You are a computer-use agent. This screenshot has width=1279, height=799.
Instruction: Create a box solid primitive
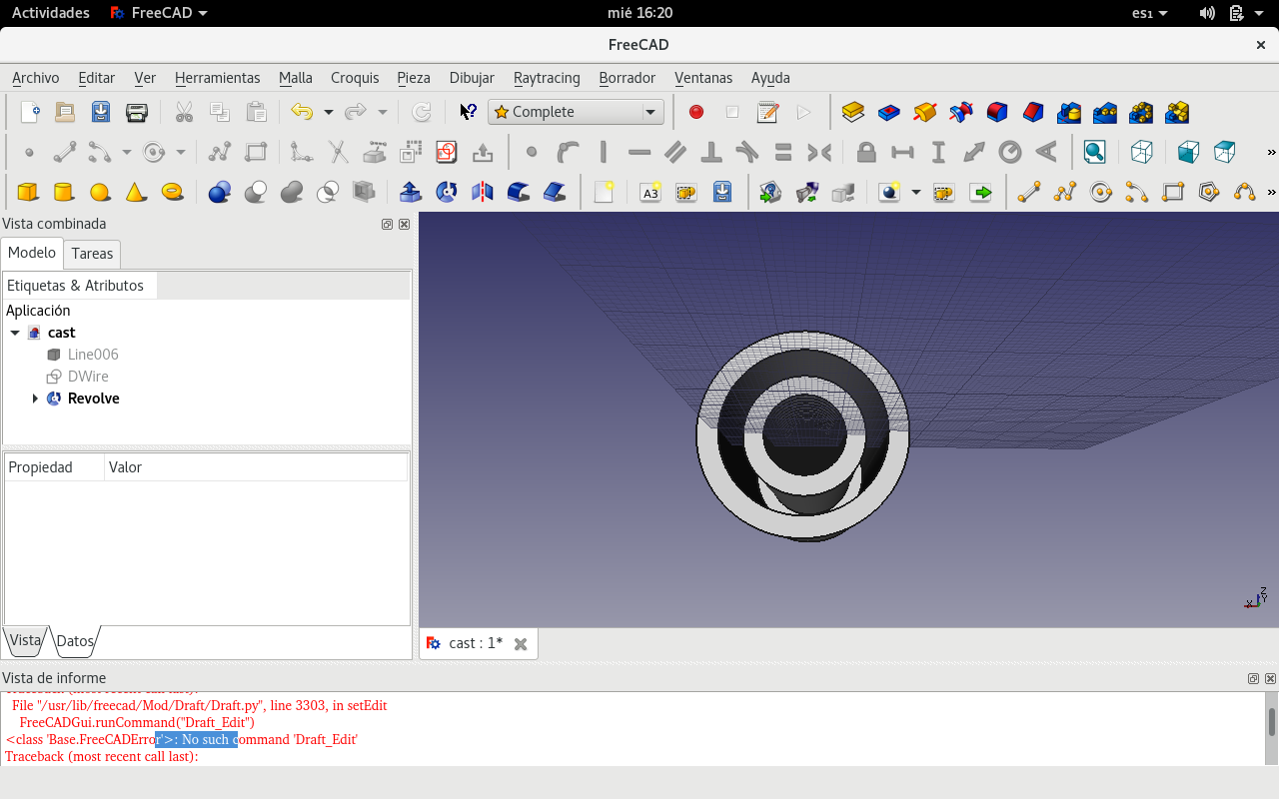28,192
